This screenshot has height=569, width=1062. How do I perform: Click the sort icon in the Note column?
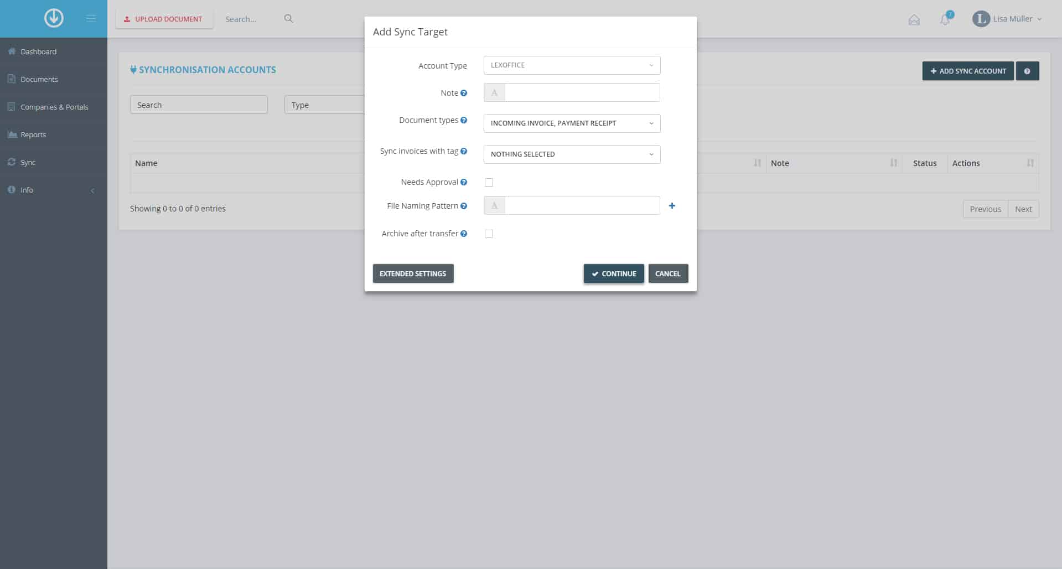click(893, 163)
